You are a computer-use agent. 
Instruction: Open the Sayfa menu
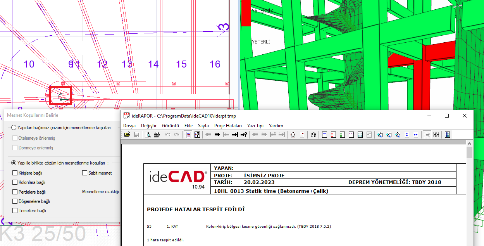[203, 126]
